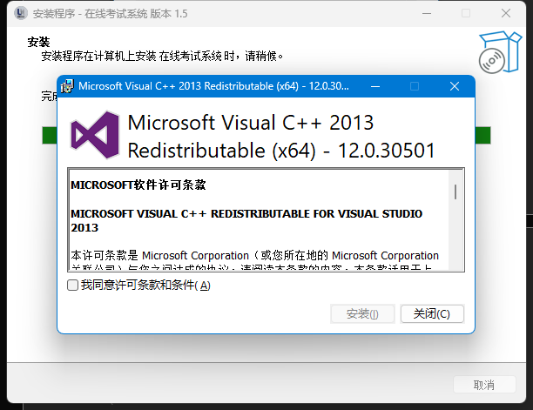The width and height of the screenshot is (533, 410).
Task: Click the greyed 安装(I) button
Action: pyautogui.click(x=362, y=313)
